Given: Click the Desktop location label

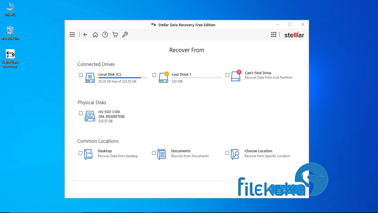Looking at the screenshot, I should click(x=105, y=151).
